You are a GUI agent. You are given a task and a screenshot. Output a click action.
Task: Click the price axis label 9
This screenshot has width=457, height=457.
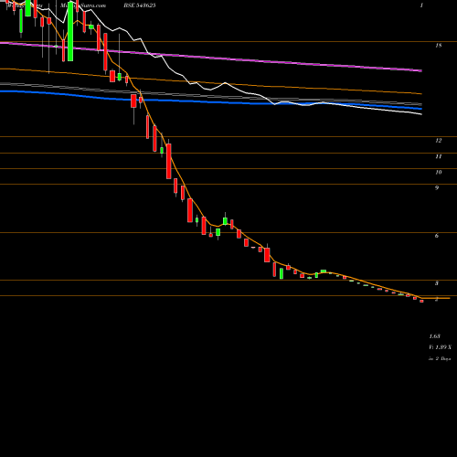pyautogui.click(x=437, y=188)
